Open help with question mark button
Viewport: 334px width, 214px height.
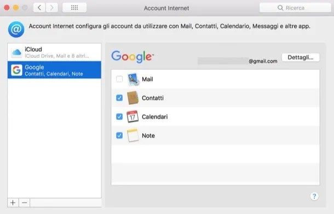(314, 196)
